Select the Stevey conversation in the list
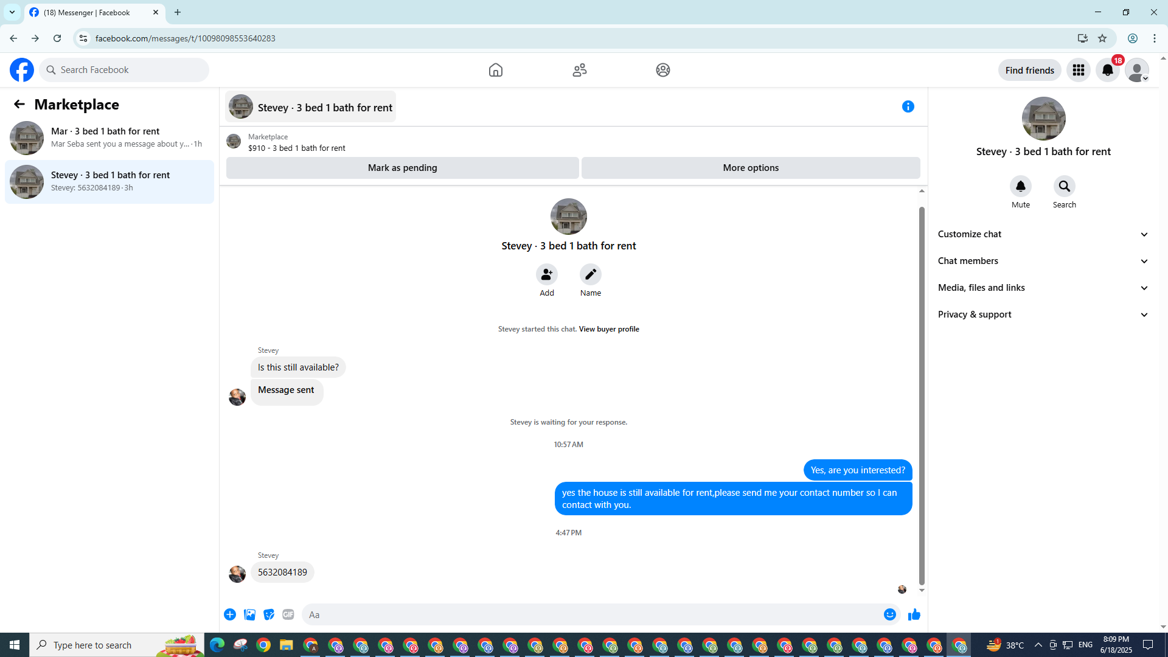 click(109, 182)
